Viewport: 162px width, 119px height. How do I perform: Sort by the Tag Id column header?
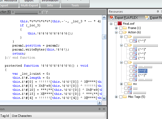click(x=5, y=116)
